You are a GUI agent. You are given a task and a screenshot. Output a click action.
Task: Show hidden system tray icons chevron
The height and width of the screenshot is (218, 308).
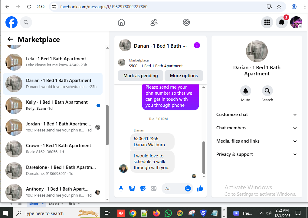coord(261,213)
